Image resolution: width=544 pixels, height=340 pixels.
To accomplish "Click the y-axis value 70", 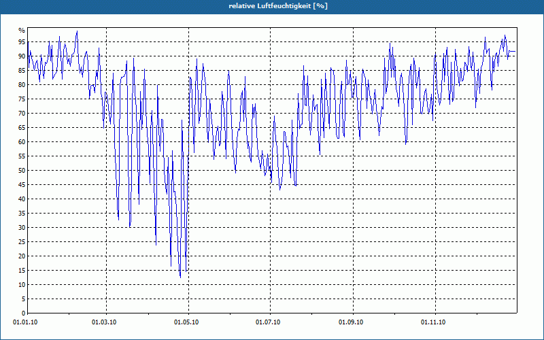I will click(22, 114).
